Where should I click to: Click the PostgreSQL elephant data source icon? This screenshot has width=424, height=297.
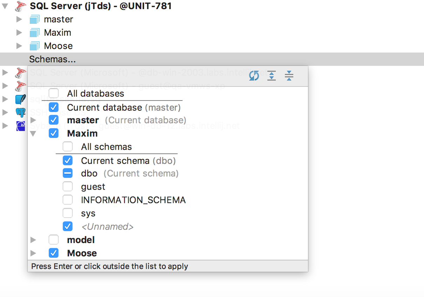[21, 112]
